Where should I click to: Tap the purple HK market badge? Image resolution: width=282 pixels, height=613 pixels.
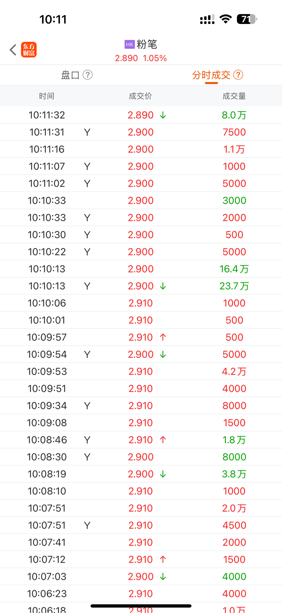130,45
